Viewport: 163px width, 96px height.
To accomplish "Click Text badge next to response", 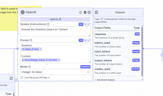I will (137, 34).
